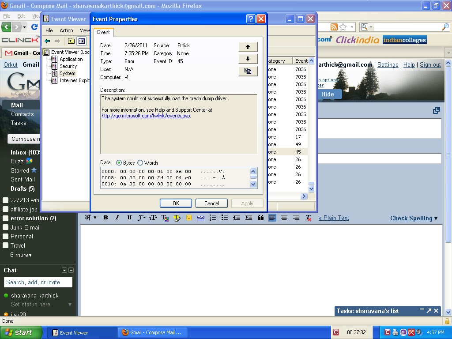Click the Event Properties help question mark
This screenshot has width=452, height=339.
point(251,19)
